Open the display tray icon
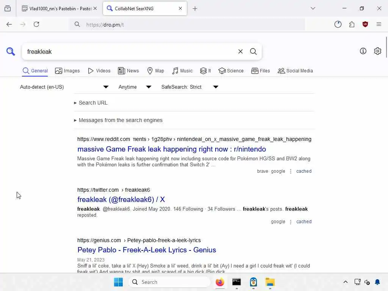388x291 pixels. (x=357, y=282)
